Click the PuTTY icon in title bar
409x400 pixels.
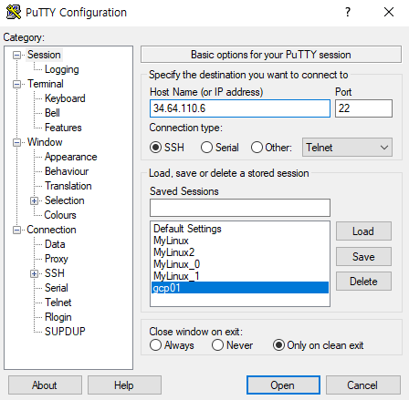pos(14,12)
